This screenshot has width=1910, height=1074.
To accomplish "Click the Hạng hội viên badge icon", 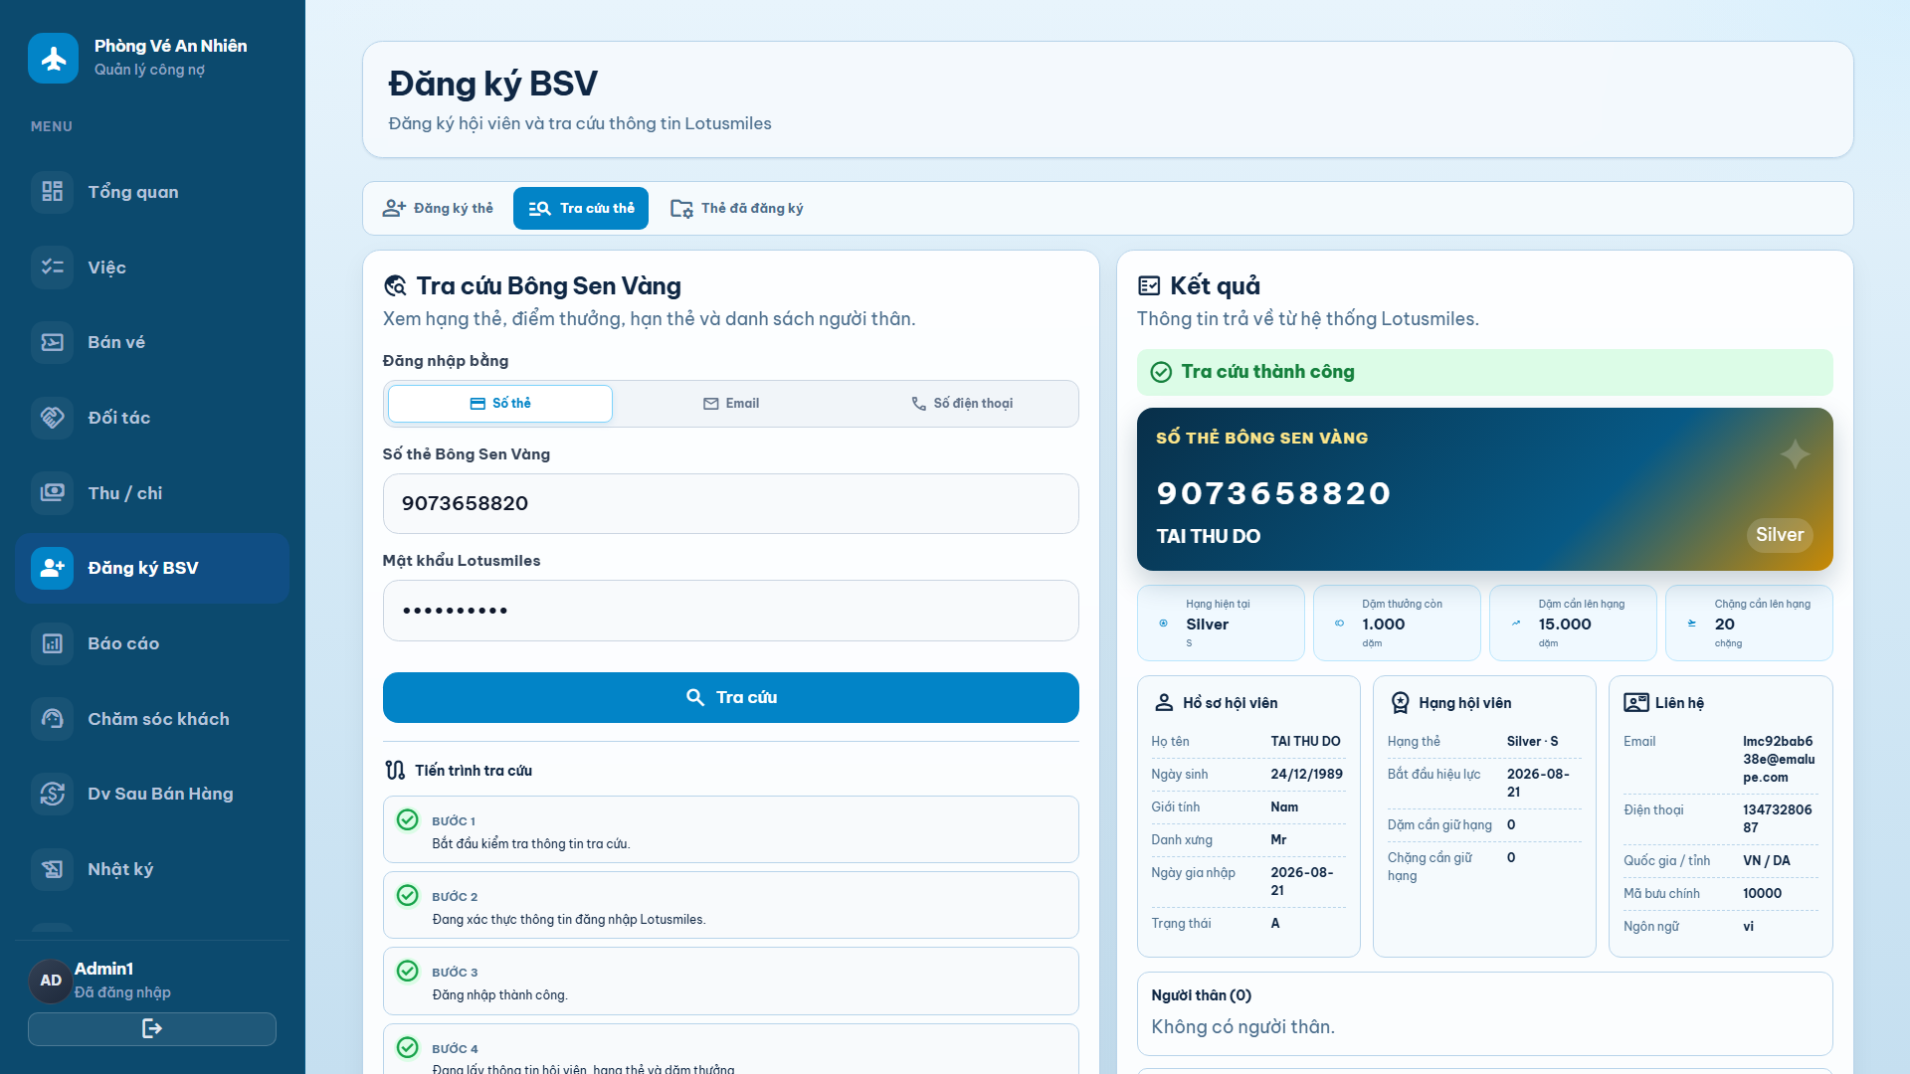I will click(1400, 703).
